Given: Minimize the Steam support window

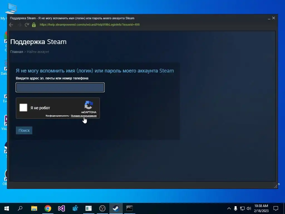Looking at the screenshot, I should click(269, 18).
